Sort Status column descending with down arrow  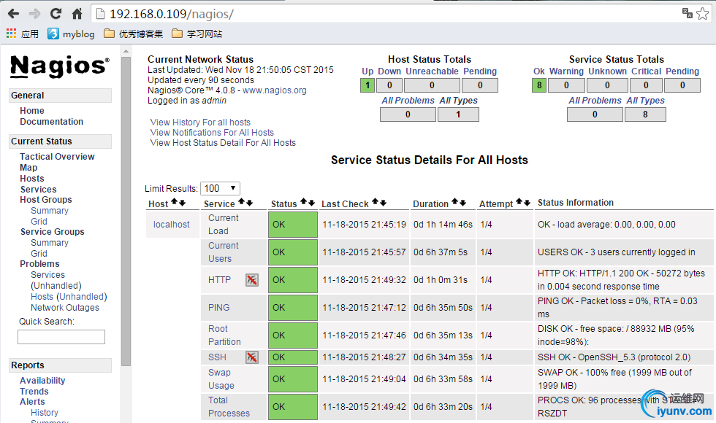click(x=311, y=203)
